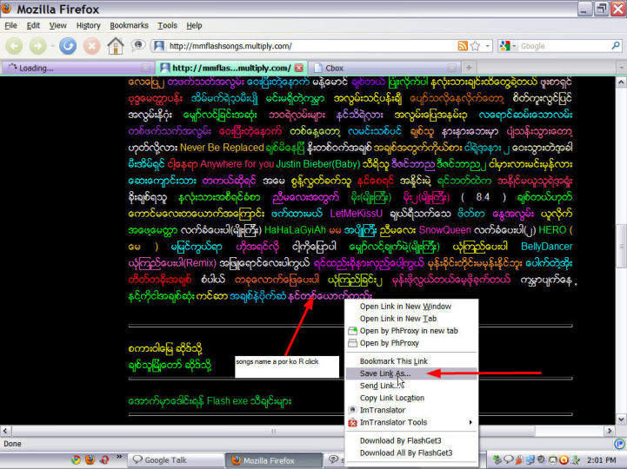The height and width of the screenshot is (469, 627).
Task: Open the Anywhere for you song link
Action: [237, 164]
